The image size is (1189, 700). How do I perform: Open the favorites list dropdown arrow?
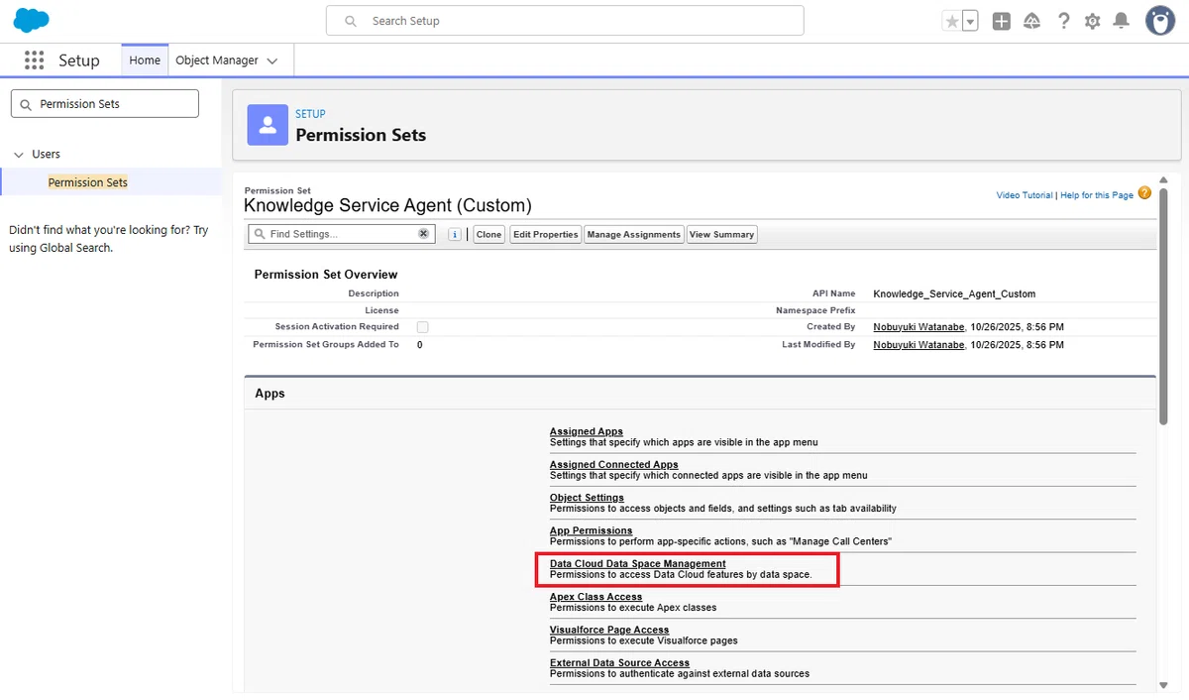click(970, 21)
